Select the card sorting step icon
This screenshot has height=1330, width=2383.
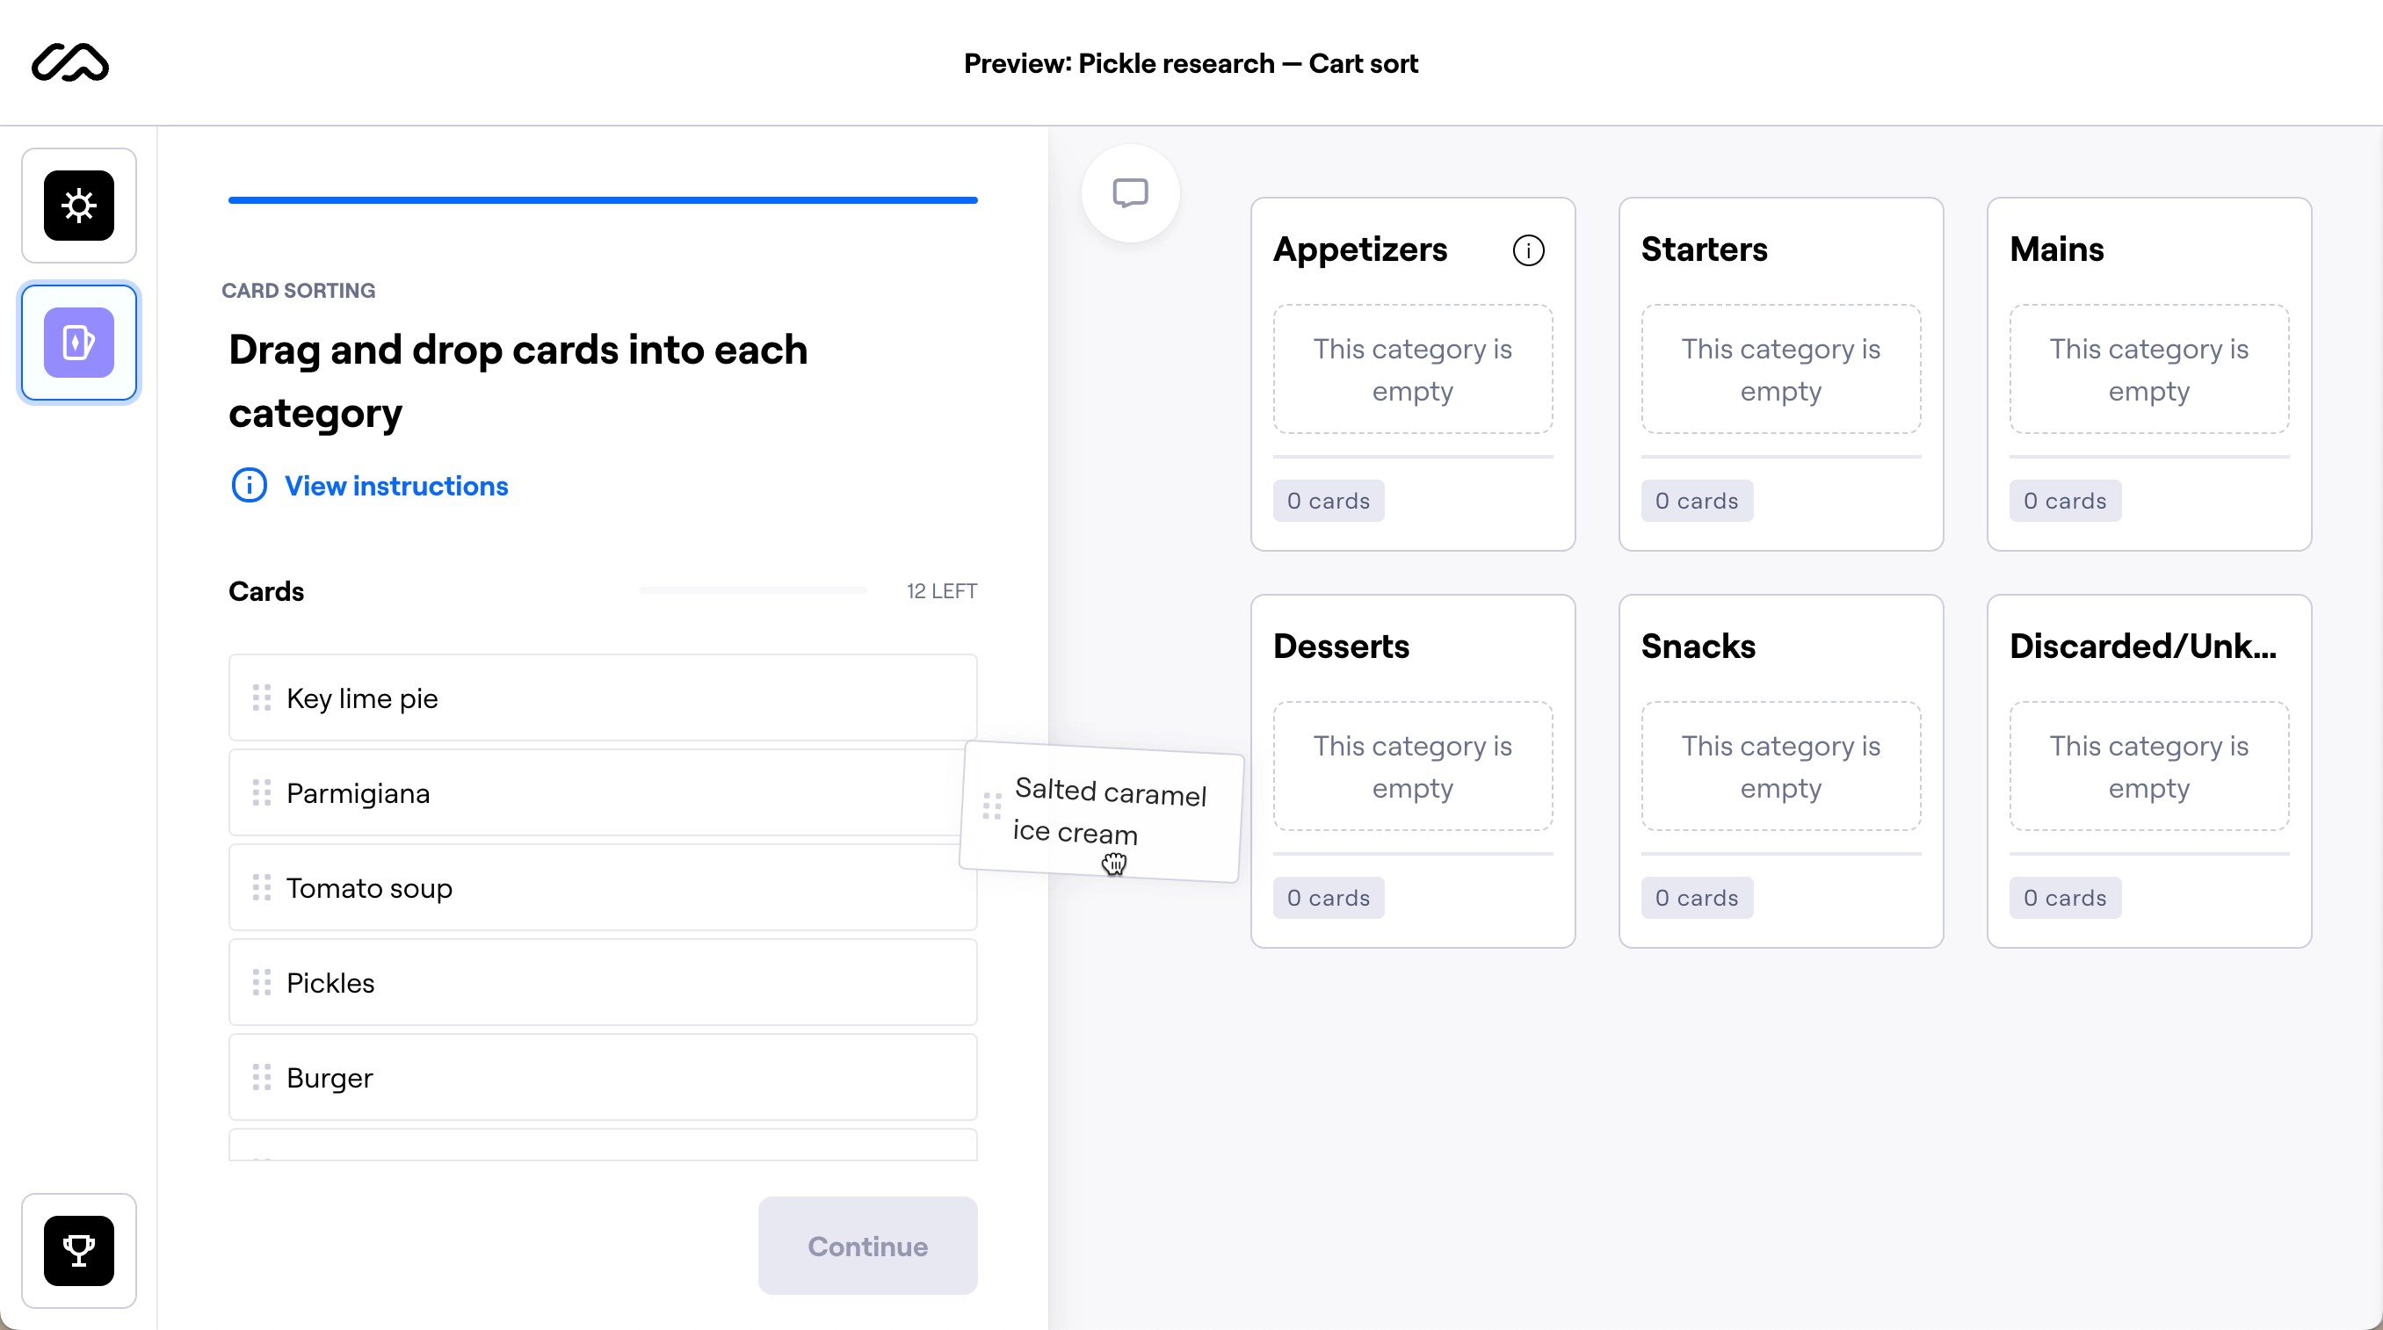pos(78,343)
